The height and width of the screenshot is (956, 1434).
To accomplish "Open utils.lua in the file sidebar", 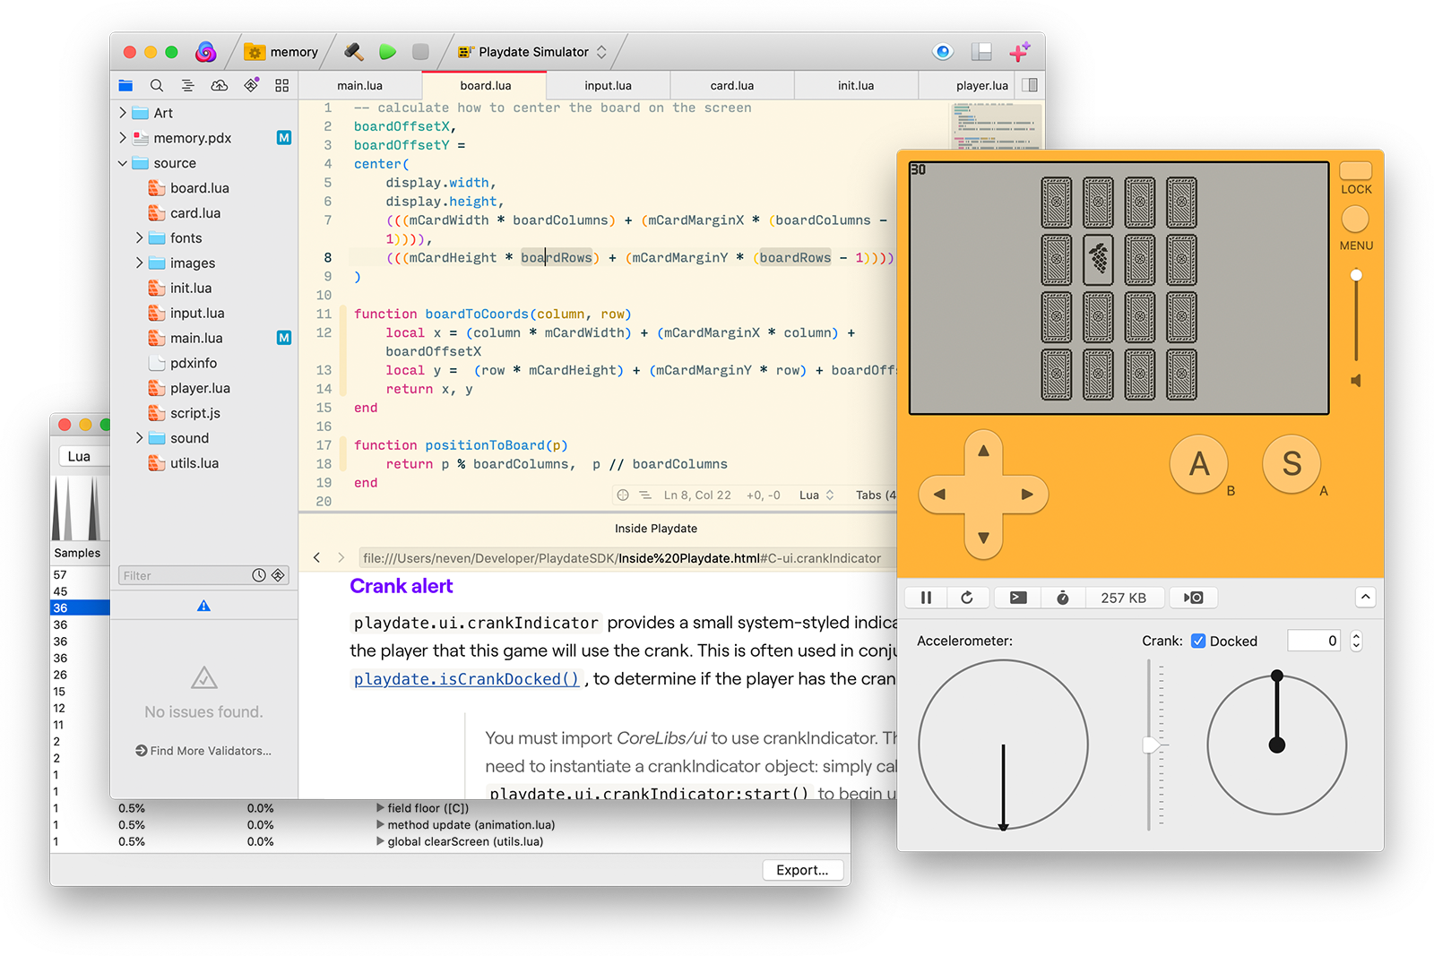I will click(194, 463).
